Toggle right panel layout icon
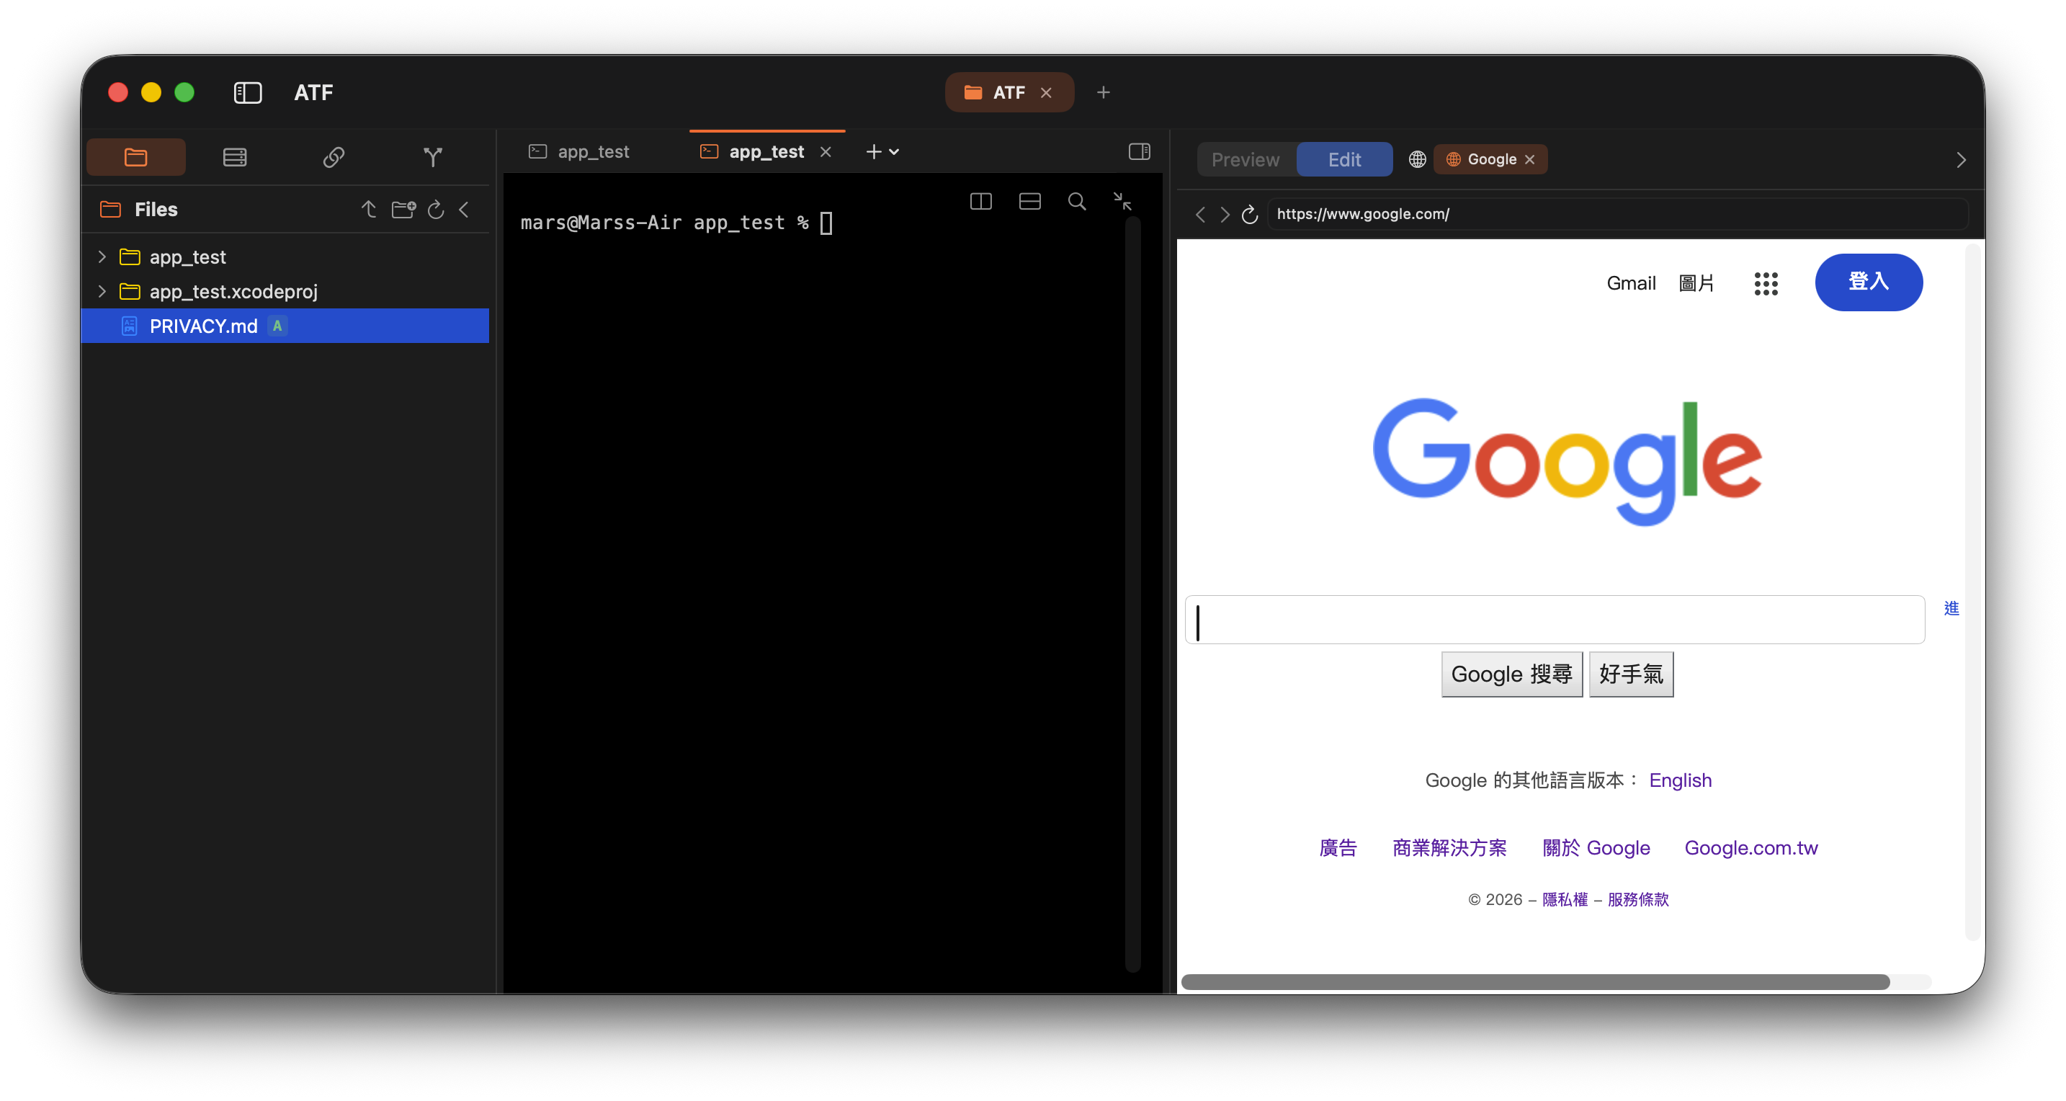 (1140, 151)
